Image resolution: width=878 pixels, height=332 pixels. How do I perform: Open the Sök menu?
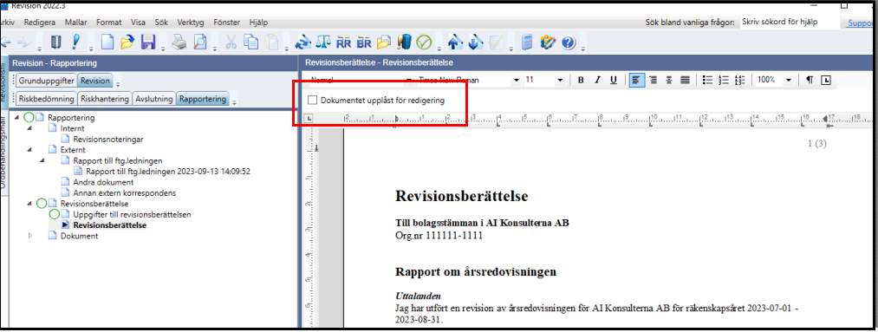click(161, 23)
